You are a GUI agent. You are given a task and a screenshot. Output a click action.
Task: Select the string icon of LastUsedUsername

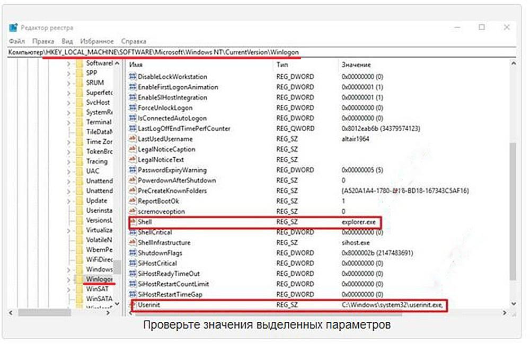(x=132, y=139)
